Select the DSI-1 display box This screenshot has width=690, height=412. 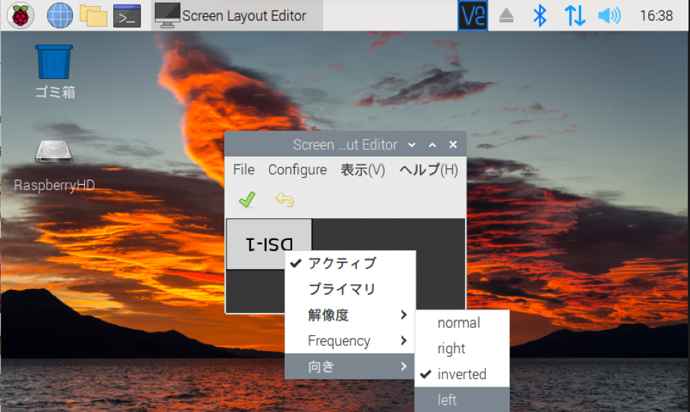(269, 244)
